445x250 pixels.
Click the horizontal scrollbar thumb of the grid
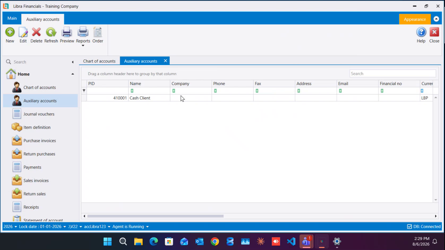[x=155, y=216]
